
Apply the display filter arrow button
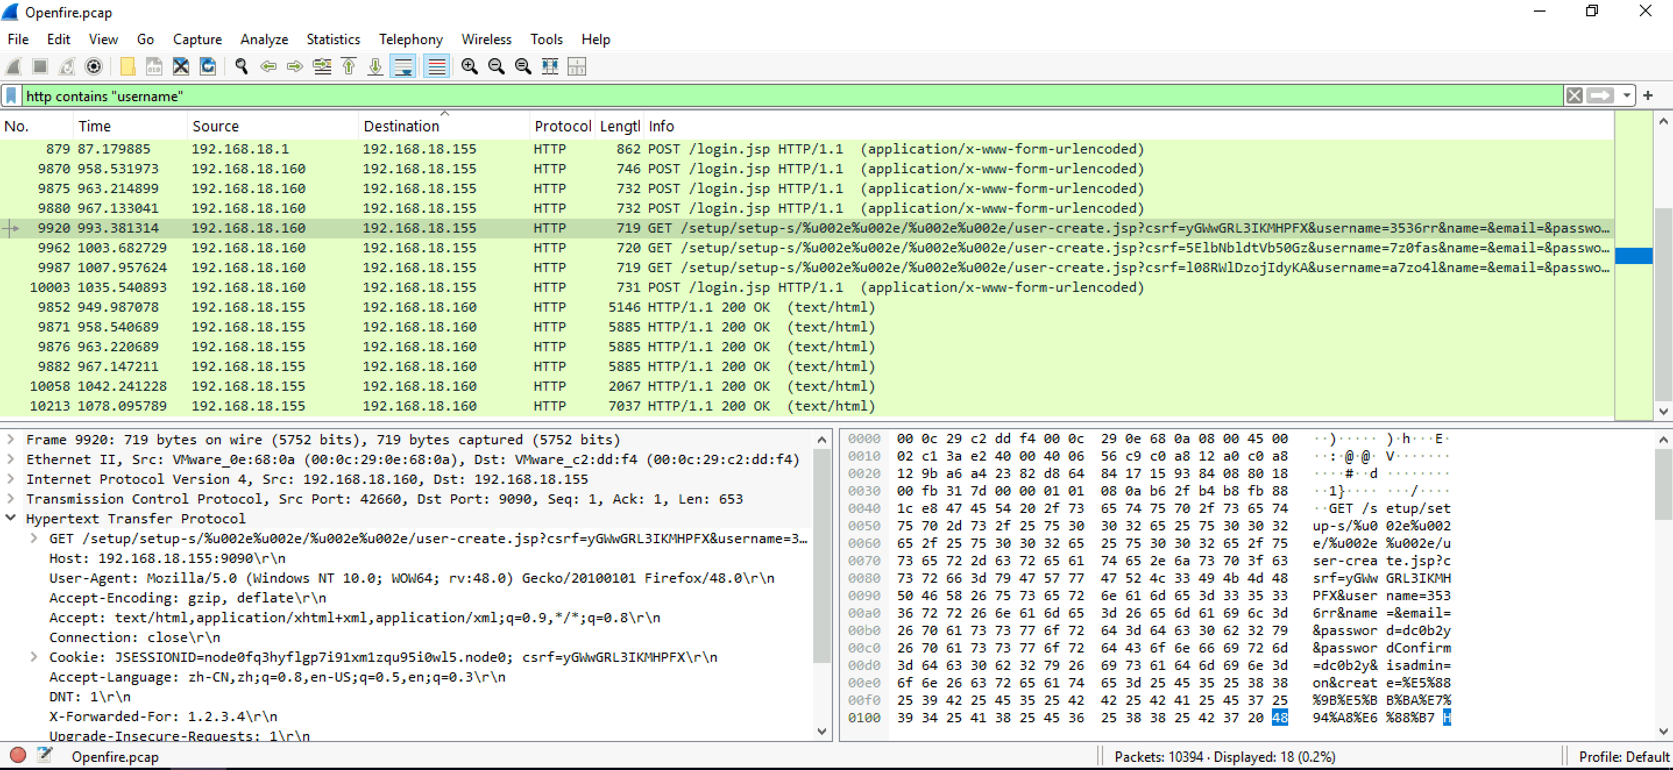(1600, 96)
